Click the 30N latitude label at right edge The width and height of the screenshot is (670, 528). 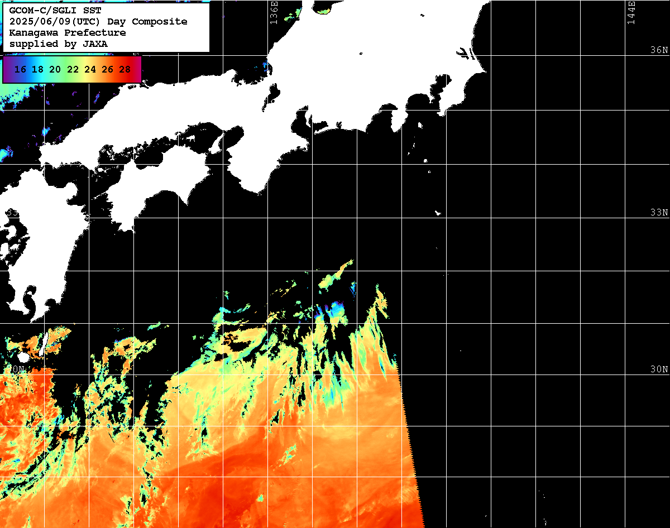(x=659, y=369)
